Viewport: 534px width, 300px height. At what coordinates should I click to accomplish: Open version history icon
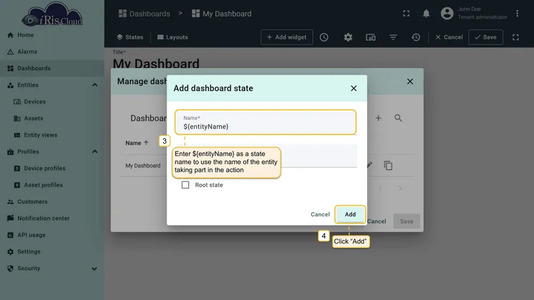click(x=416, y=37)
